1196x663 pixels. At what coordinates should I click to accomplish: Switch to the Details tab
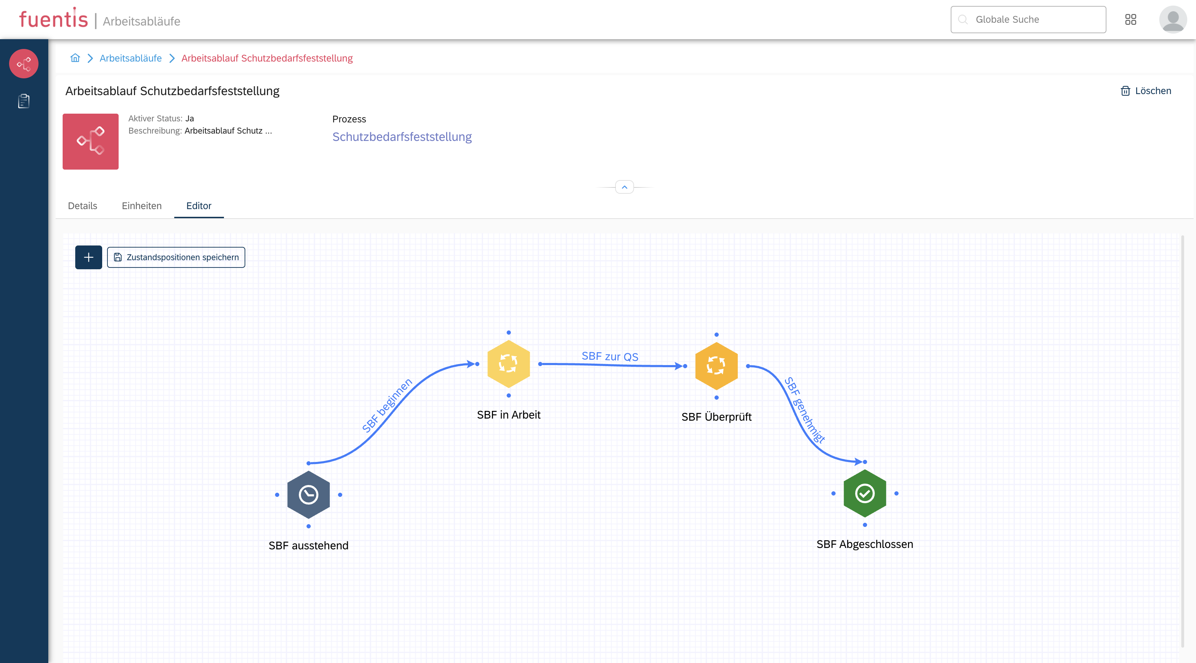tap(82, 206)
